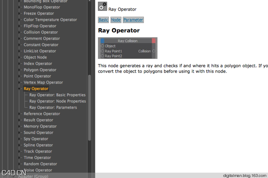Expand the Spline Operator tree arrow
The image size is (268, 178).
tap(19, 145)
